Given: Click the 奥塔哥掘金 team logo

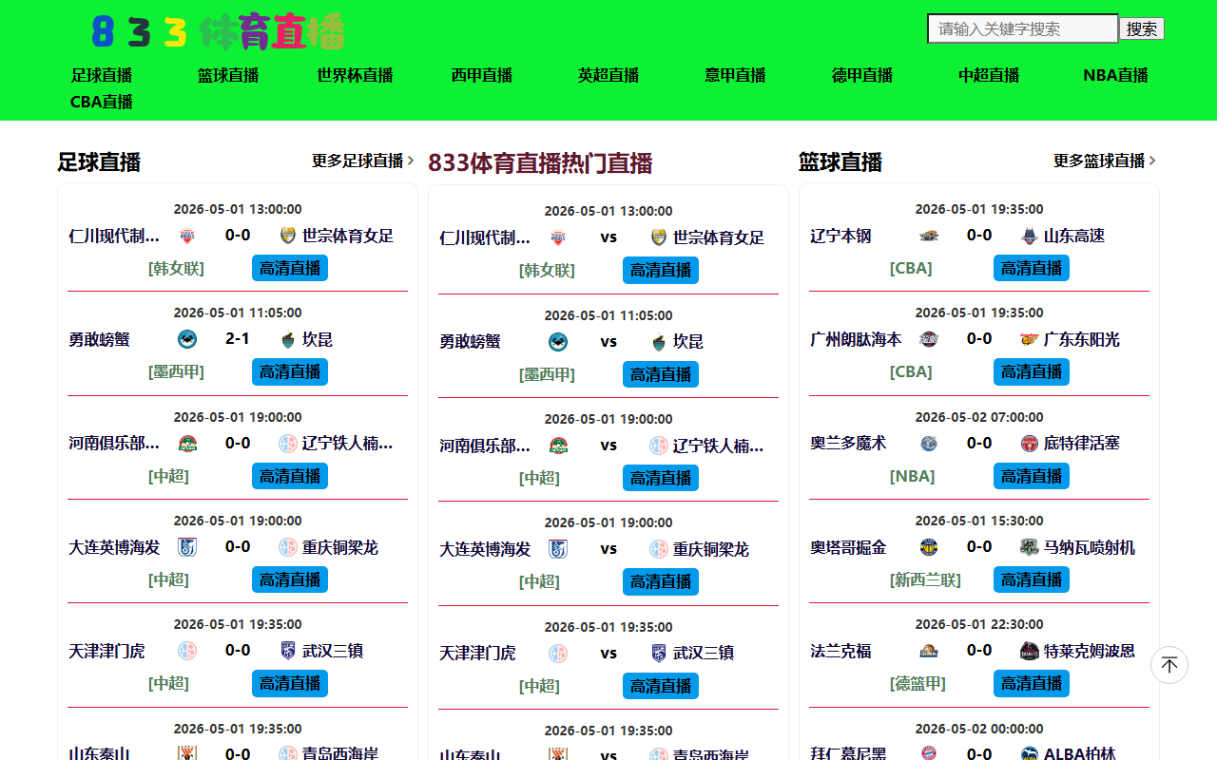Looking at the screenshot, I should tap(929, 547).
